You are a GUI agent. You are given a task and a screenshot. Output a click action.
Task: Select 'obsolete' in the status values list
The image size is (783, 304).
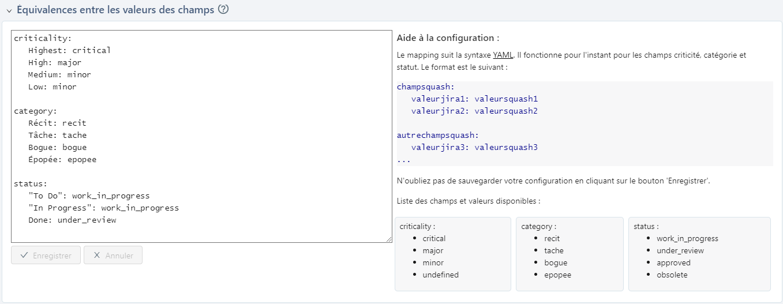pyautogui.click(x=672, y=275)
